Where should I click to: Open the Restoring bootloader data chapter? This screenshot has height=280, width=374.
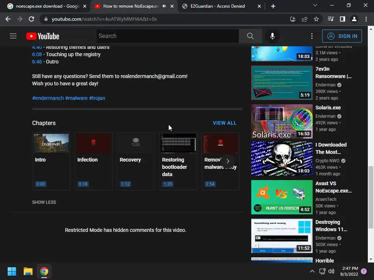point(178,161)
